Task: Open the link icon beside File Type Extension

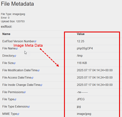Action: pos(29,107)
